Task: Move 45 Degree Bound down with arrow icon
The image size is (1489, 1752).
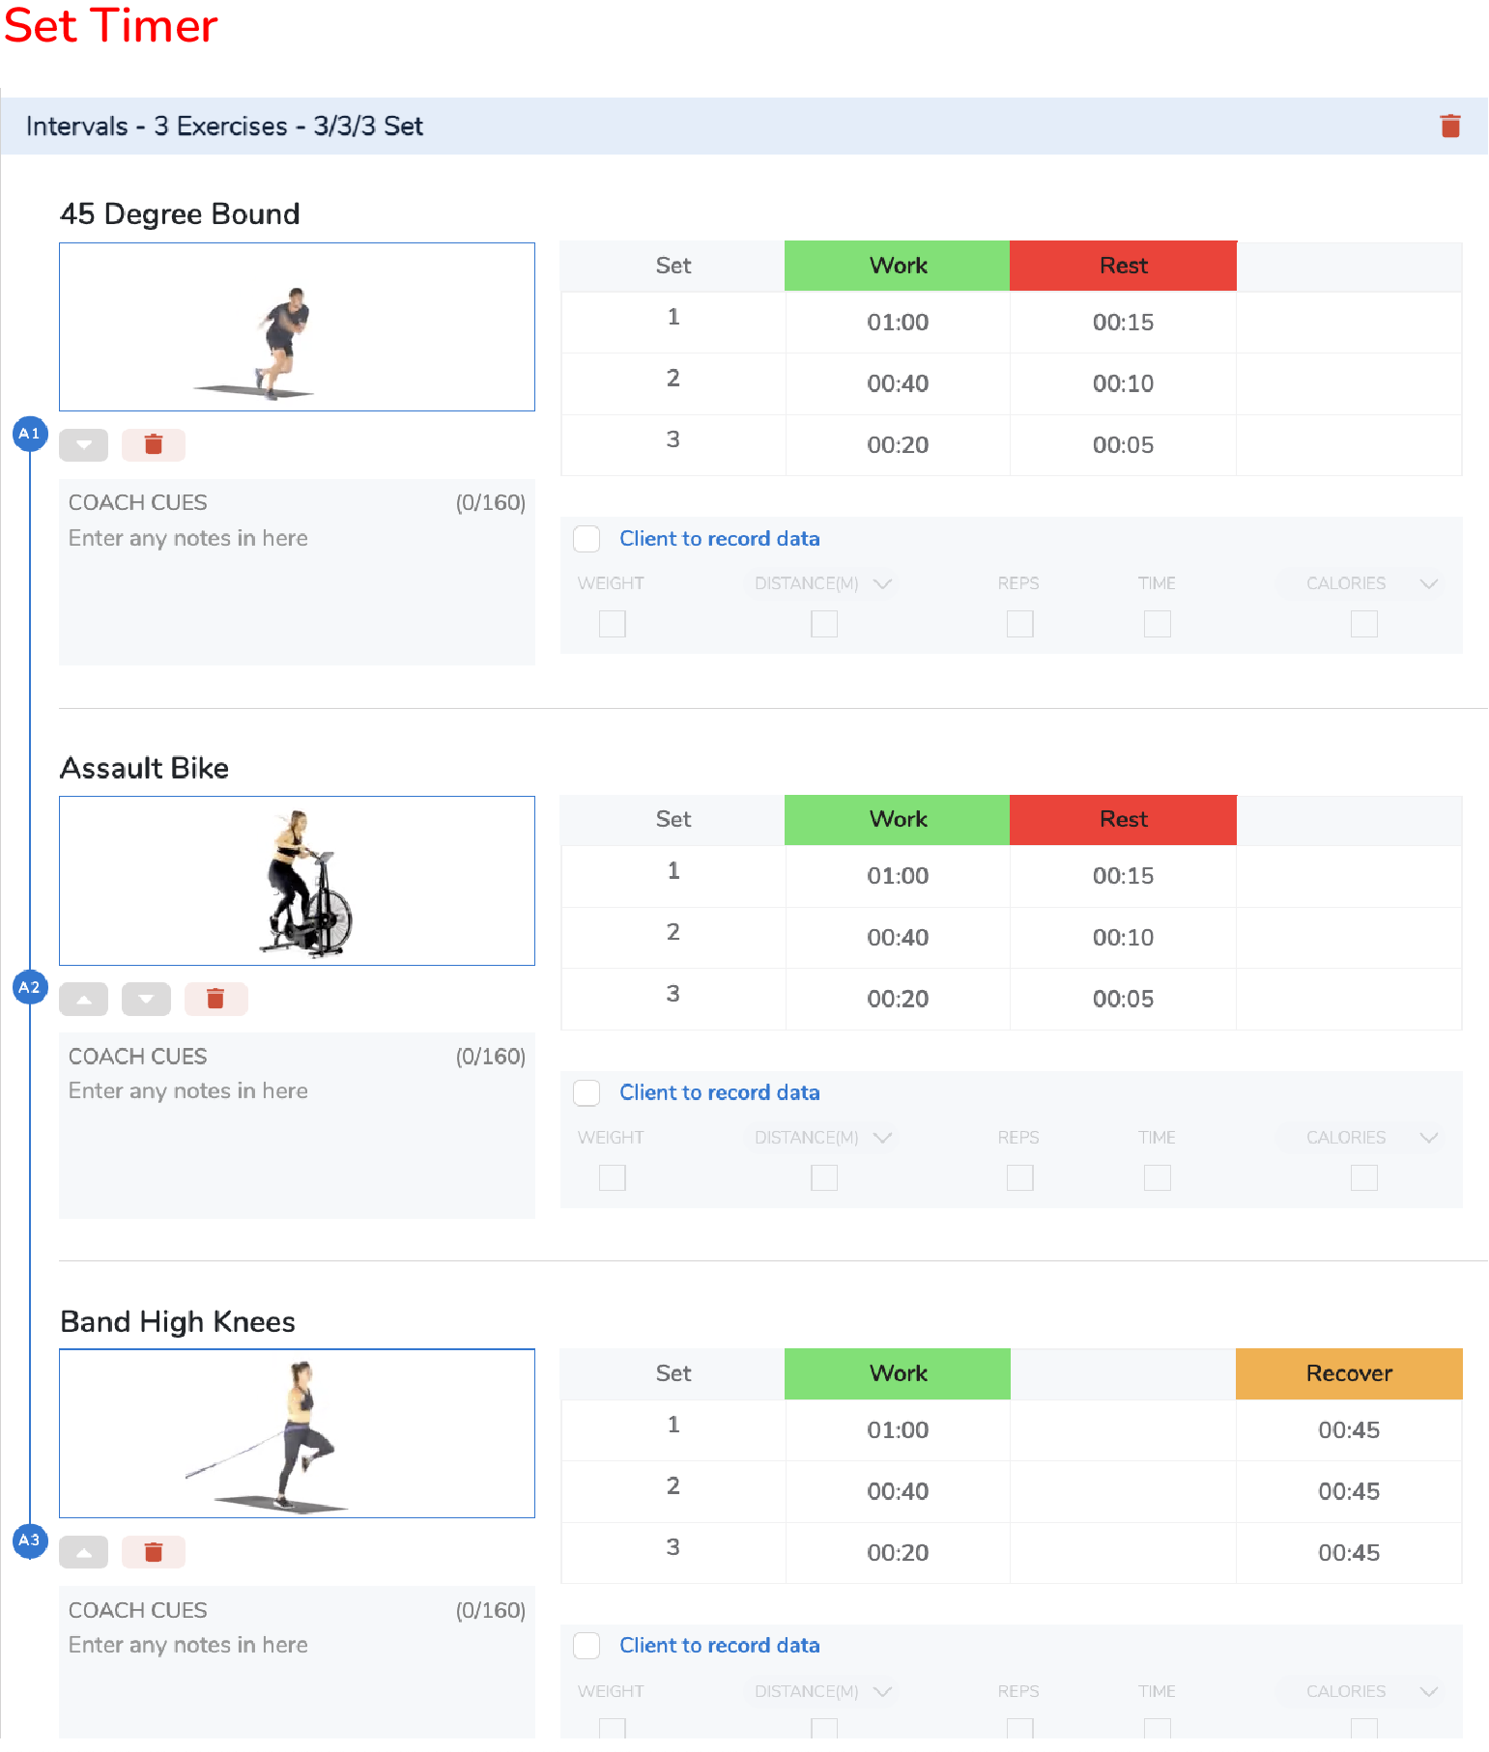Action: pyautogui.click(x=84, y=445)
